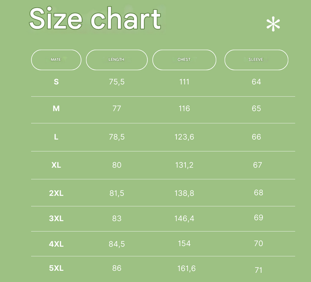Click the CHEST column header

click(184, 60)
